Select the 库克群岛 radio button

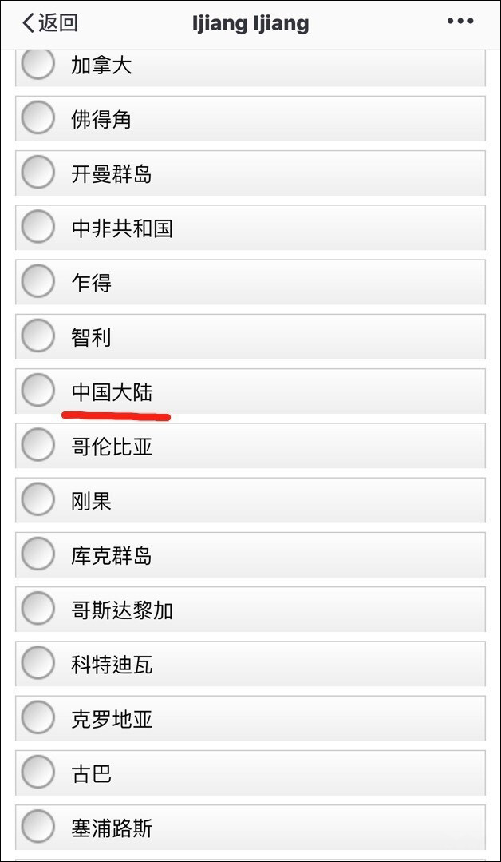(x=38, y=555)
